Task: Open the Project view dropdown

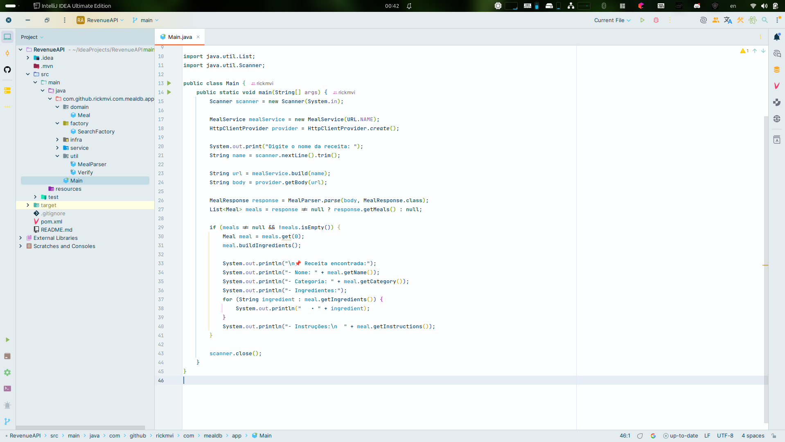Action: (x=32, y=37)
